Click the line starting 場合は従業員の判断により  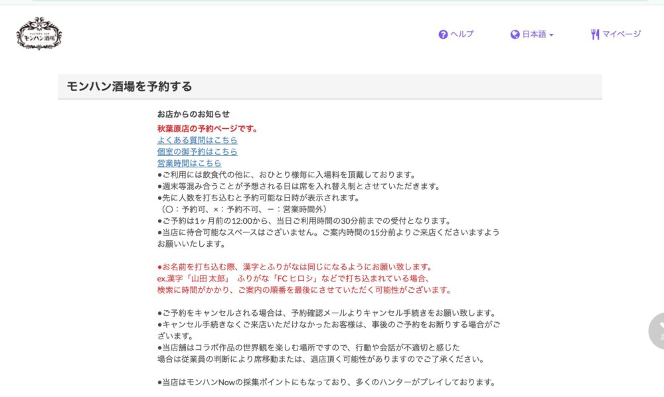321,359
